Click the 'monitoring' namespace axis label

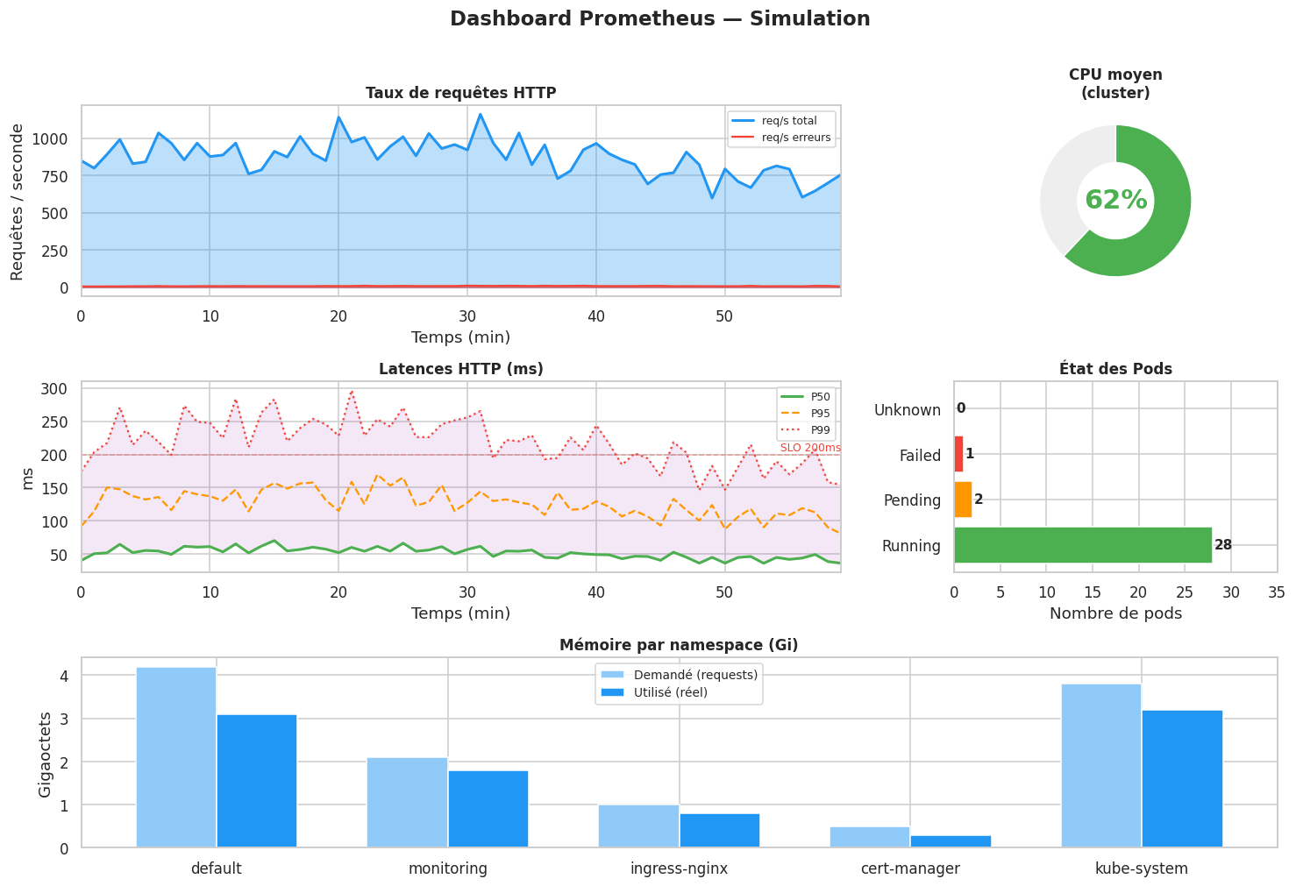coord(448,869)
